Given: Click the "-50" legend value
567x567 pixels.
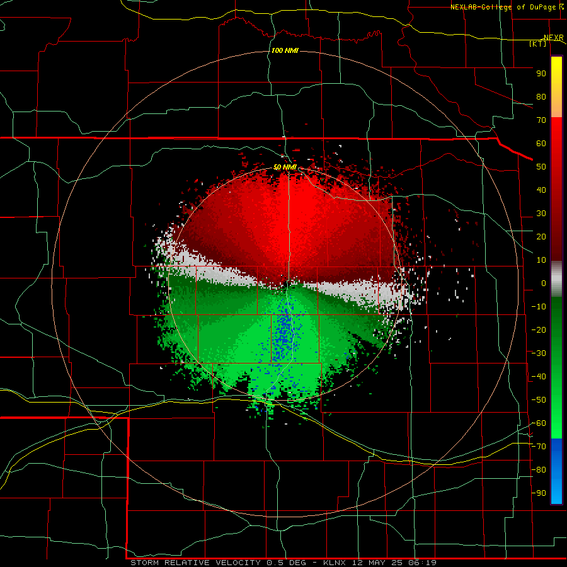Looking at the screenshot, I should click(539, 400).
